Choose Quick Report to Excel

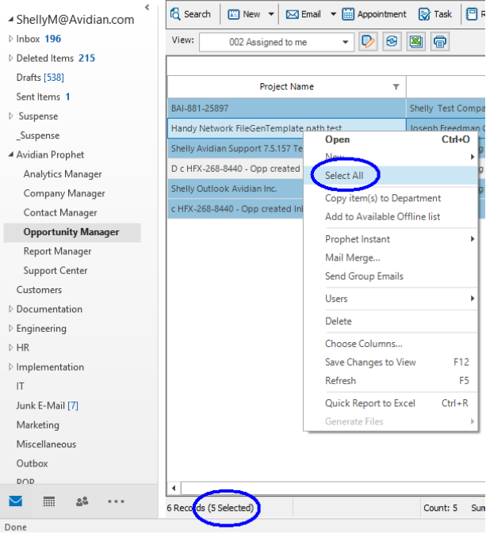coord(390,403)
